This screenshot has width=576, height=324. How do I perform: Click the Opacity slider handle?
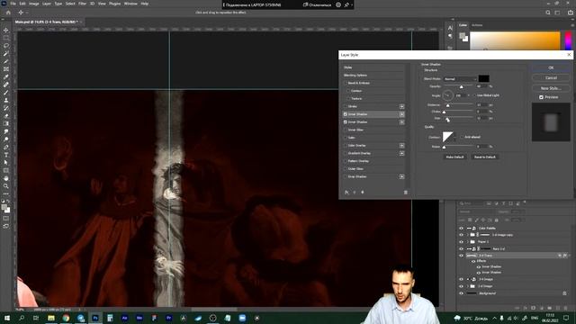click(x=462, y=87)
